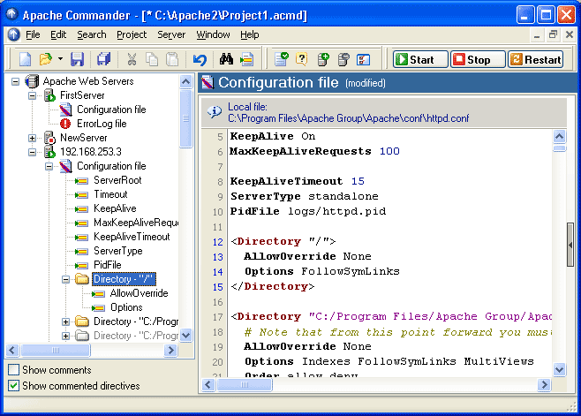Enable the Show comments checkbox
Screen dimensions: 581x416
[x=14, y=370]
